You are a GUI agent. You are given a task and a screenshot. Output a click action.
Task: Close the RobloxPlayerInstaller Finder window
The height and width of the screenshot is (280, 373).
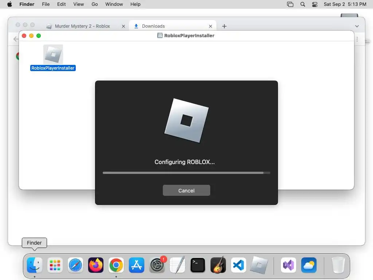tap(24, 36)
